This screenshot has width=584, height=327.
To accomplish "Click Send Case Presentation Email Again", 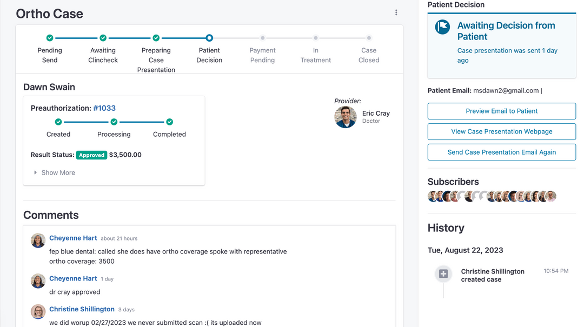I will click(501, 152).
